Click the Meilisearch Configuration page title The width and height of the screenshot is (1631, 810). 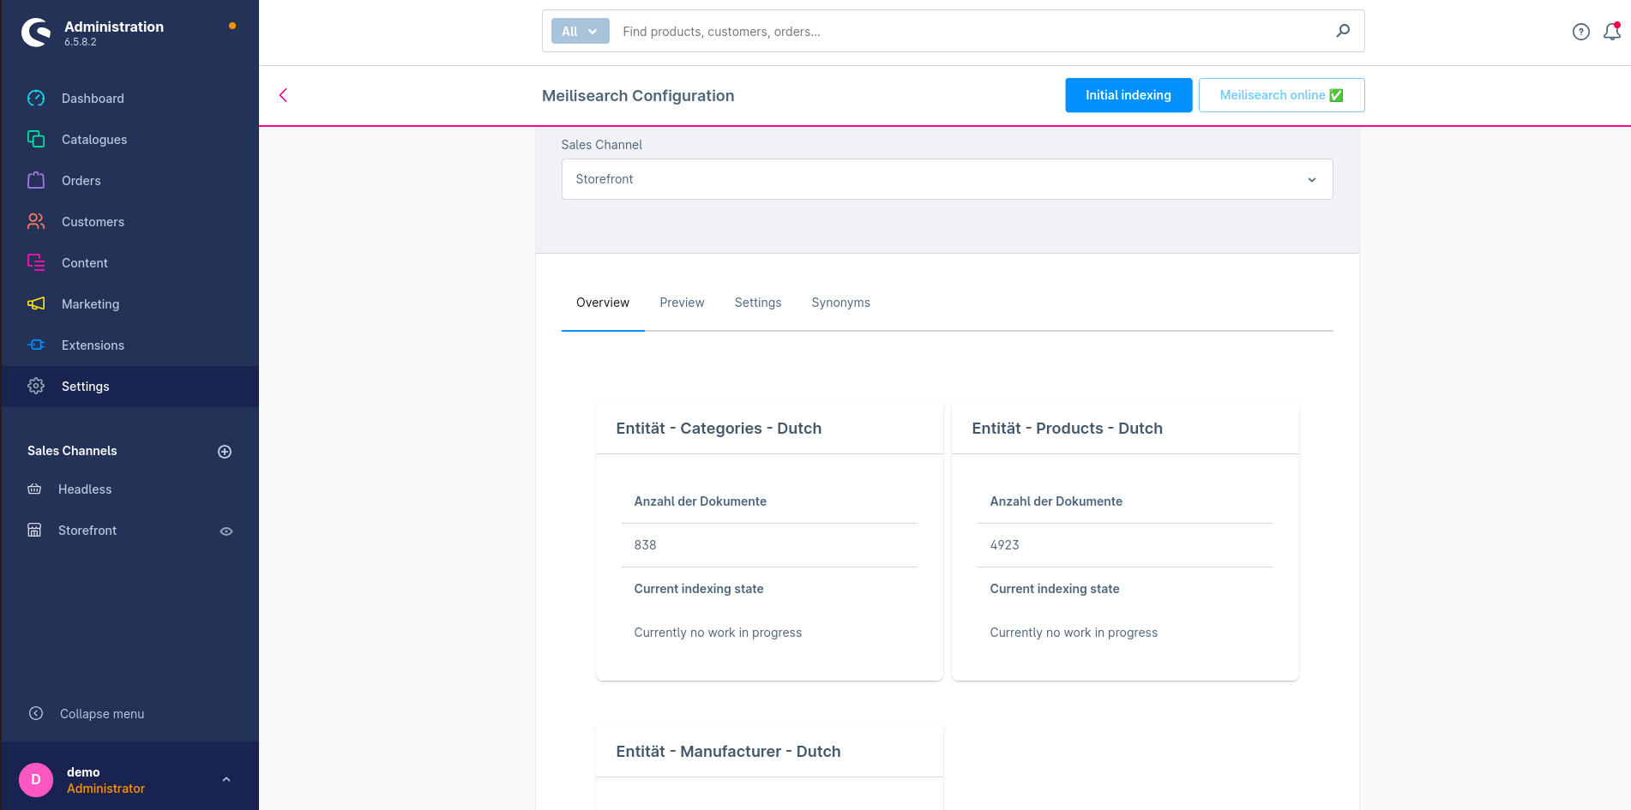[x=638, y=96]
